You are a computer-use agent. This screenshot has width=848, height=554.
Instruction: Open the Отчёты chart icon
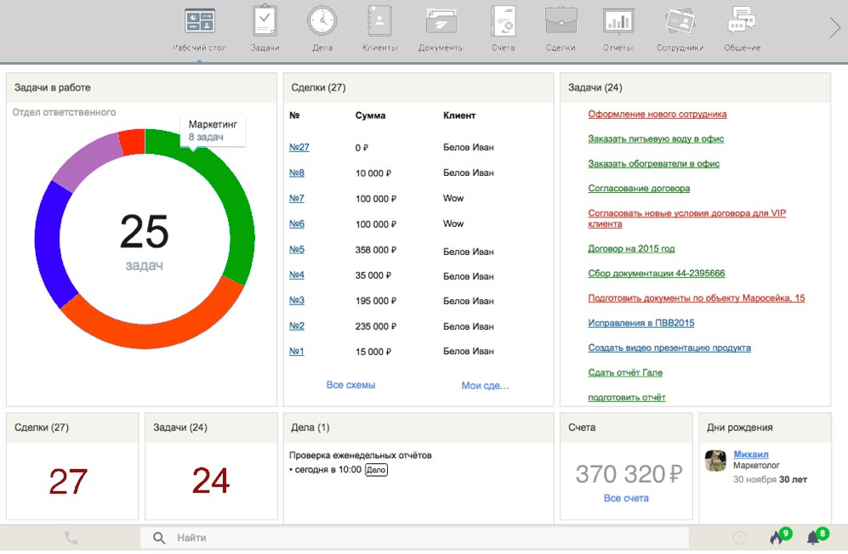618,21
